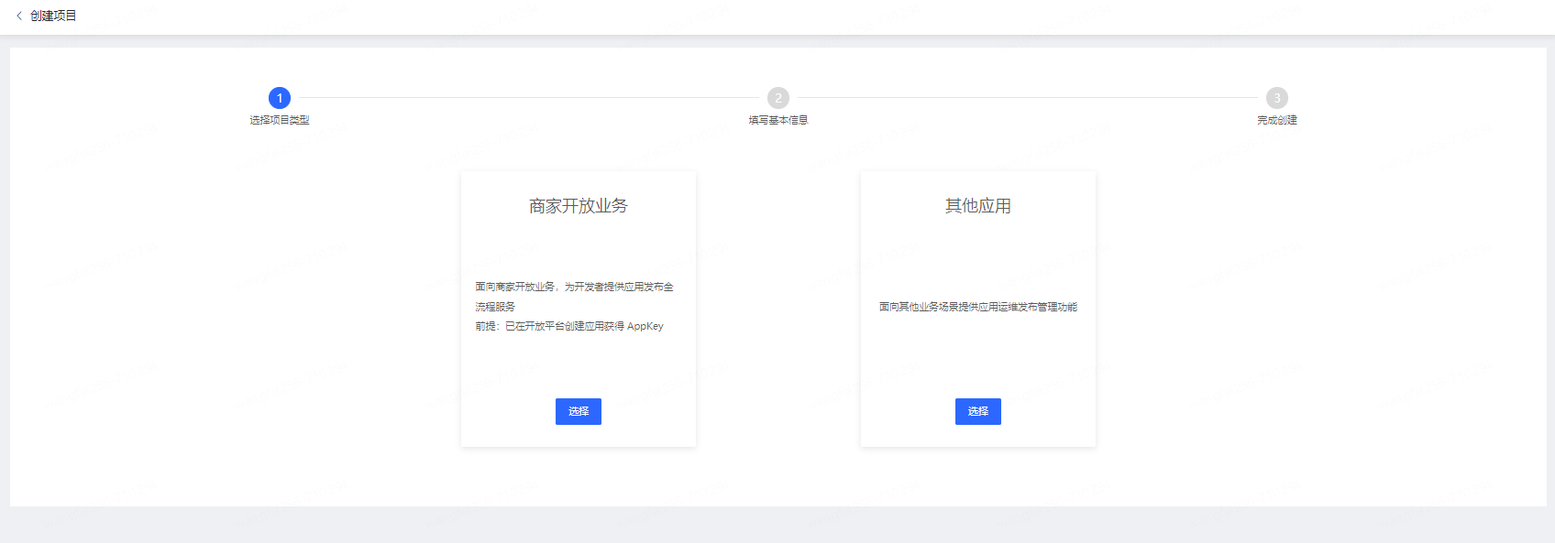Click the 面向商家开放业务 description line

pos(574,287)
